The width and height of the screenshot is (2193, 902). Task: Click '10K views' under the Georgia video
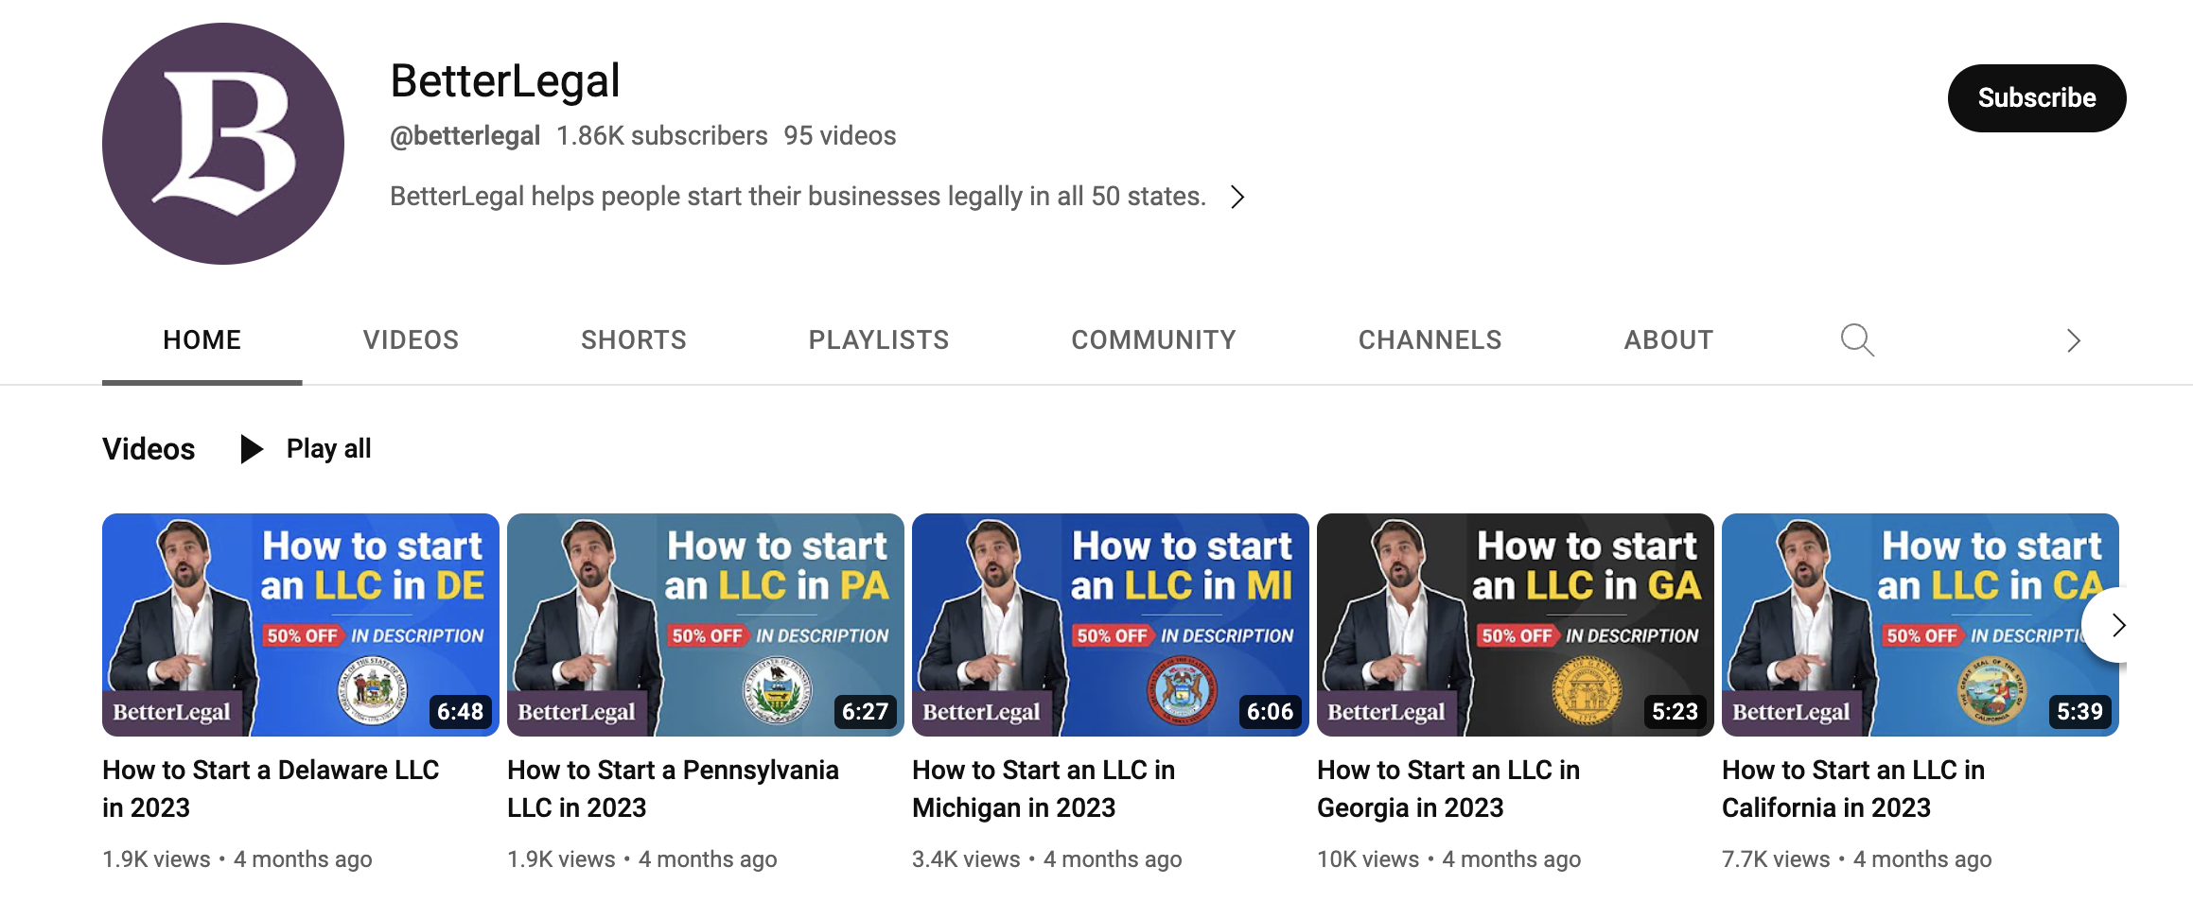pos(1368,859)
